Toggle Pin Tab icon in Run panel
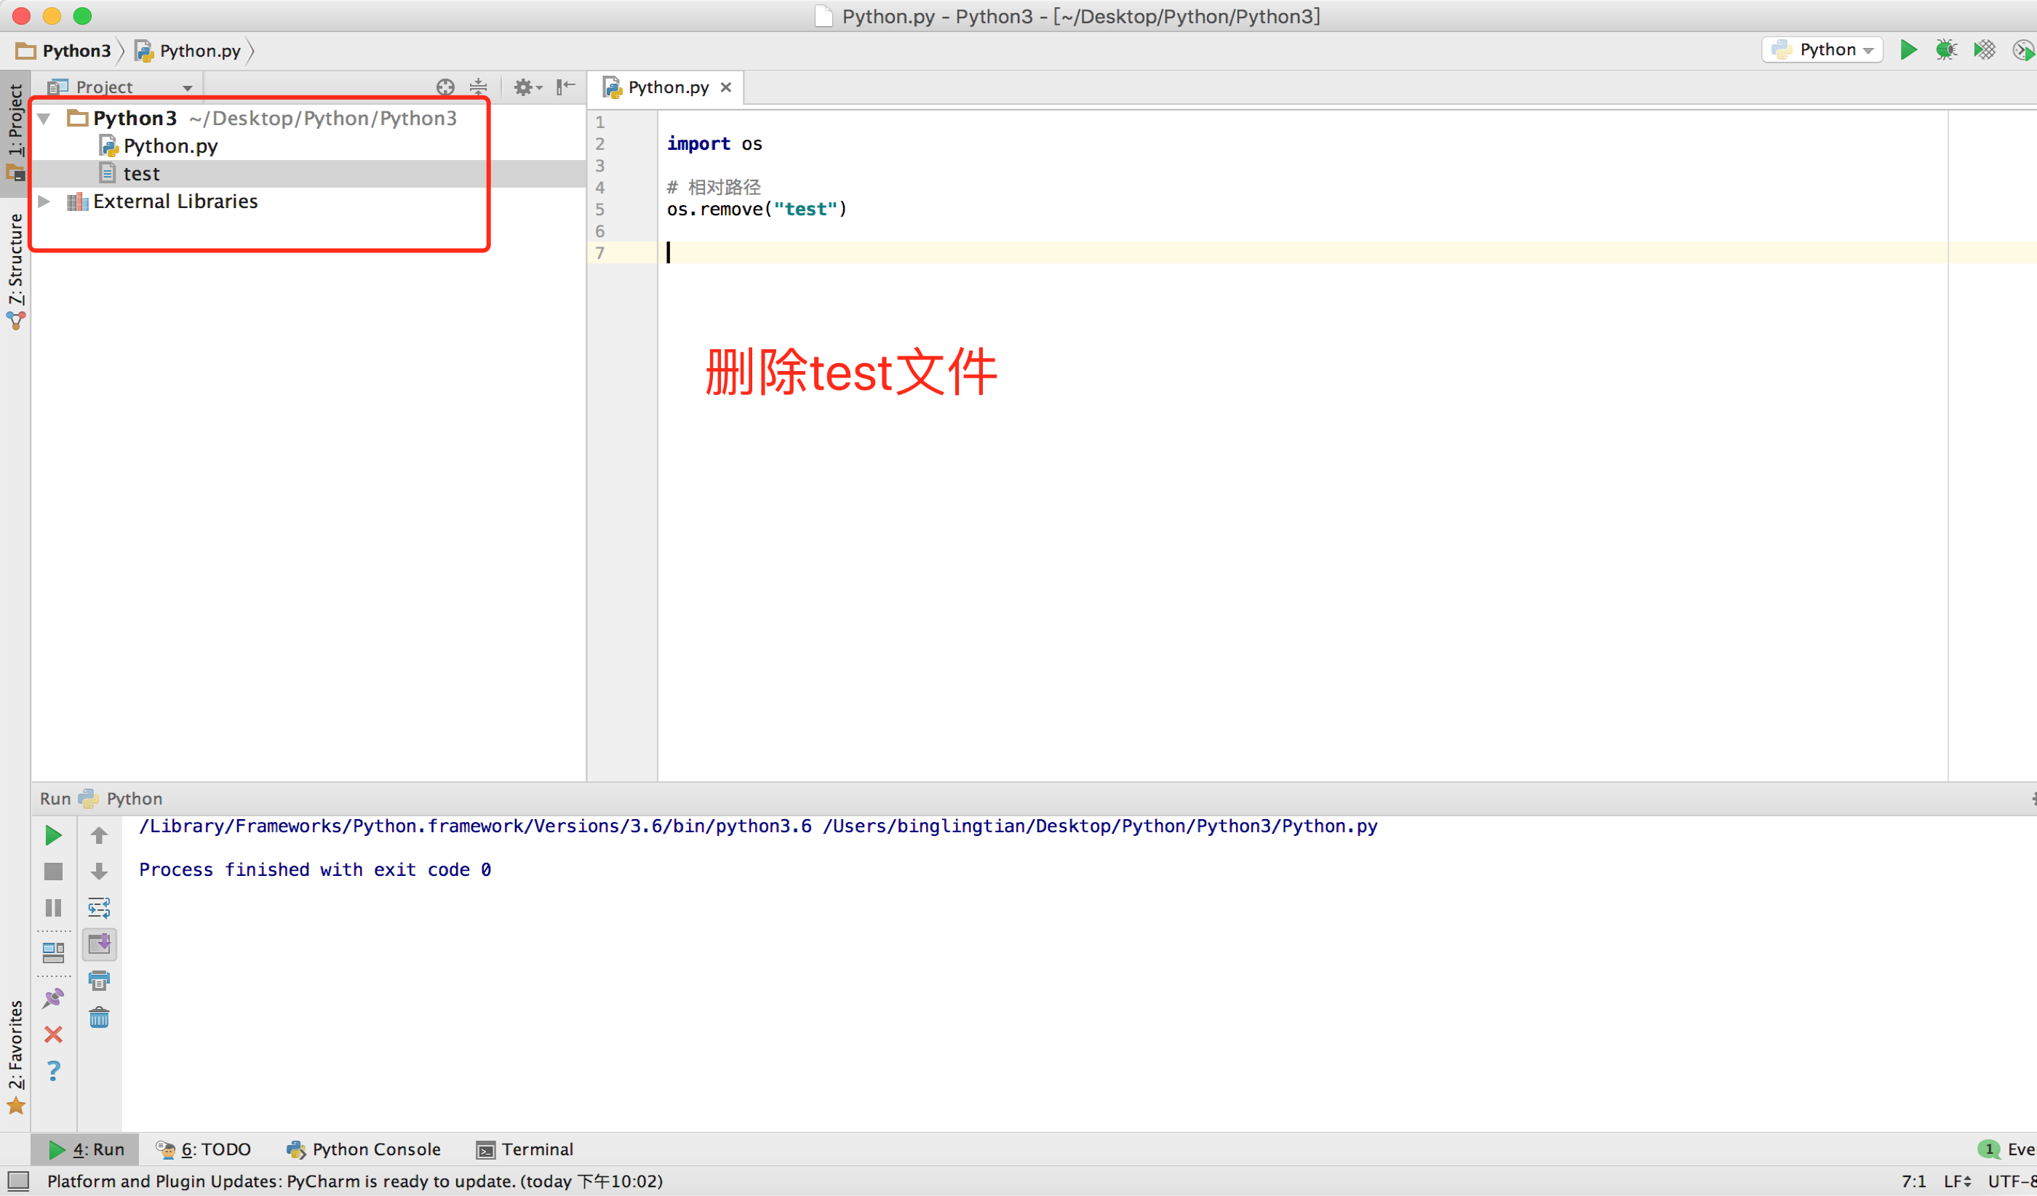2037x1196 pixels. click(53, 999)
